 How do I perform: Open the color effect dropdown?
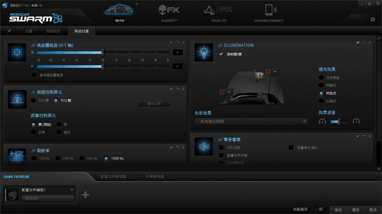[251, 121]
